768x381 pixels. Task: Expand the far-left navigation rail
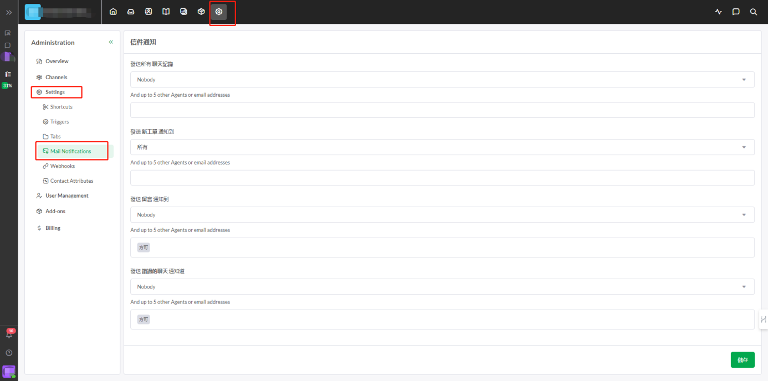[9, 12]
